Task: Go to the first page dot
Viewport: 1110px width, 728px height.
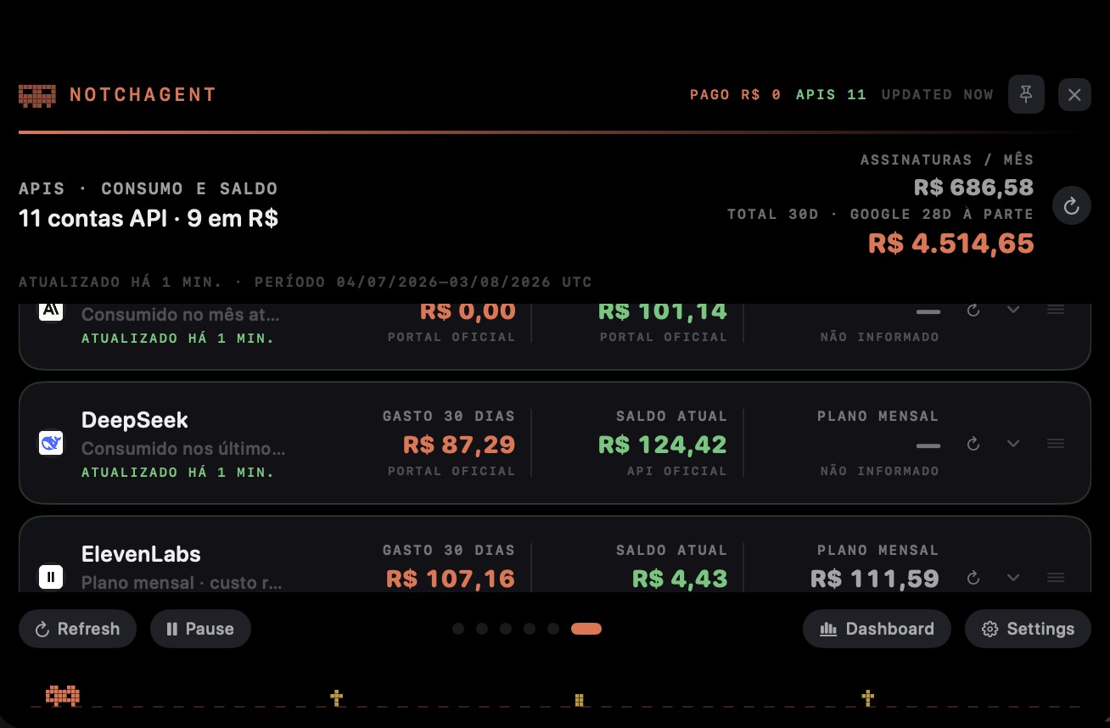Action: [458, 629]
